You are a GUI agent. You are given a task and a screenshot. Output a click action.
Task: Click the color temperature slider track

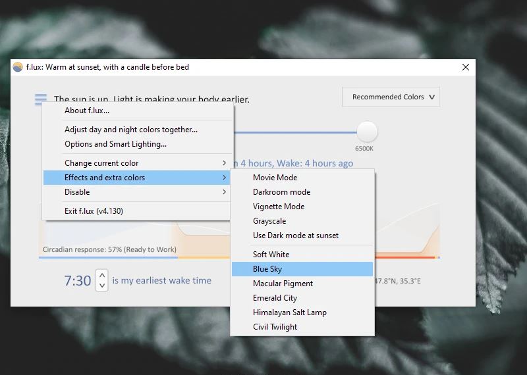(295, 132)
